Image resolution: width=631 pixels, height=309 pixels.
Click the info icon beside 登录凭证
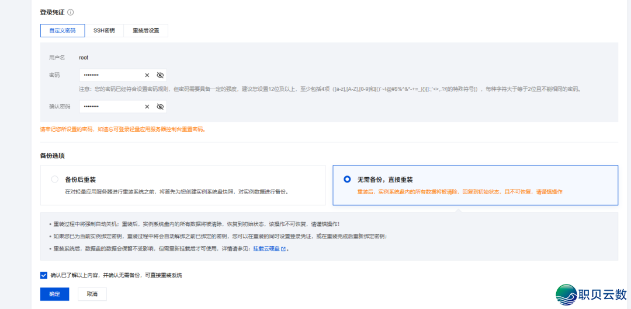pos(71,12)
